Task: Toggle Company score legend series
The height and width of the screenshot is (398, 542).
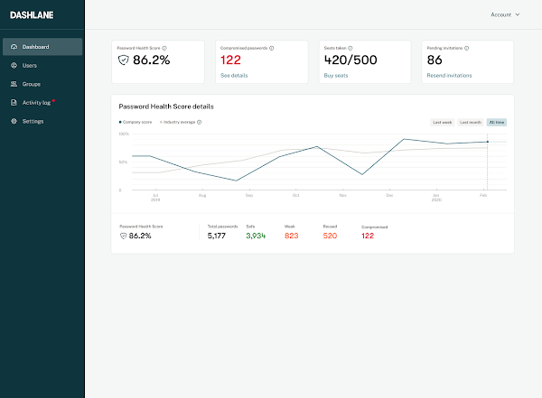Action: pos(135,122)
